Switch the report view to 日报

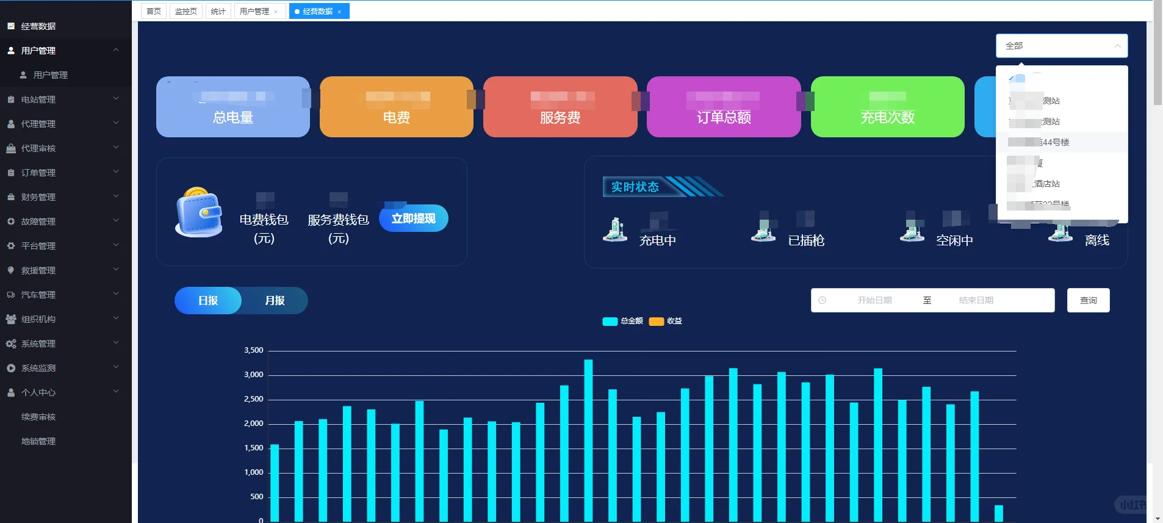pos(208,300)
